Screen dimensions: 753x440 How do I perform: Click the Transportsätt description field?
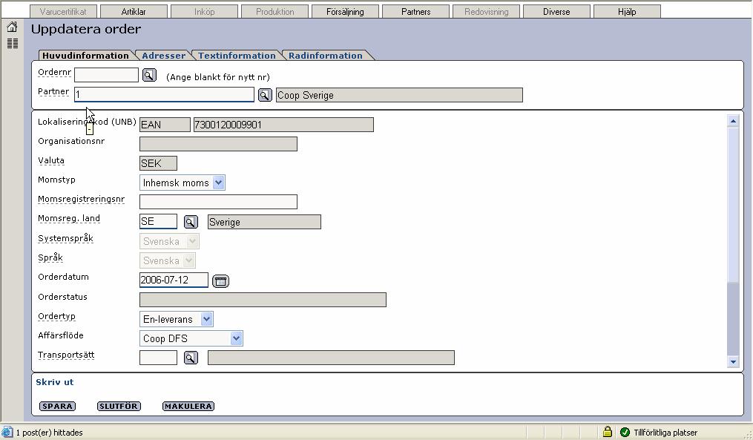click(x=331, y=358)
